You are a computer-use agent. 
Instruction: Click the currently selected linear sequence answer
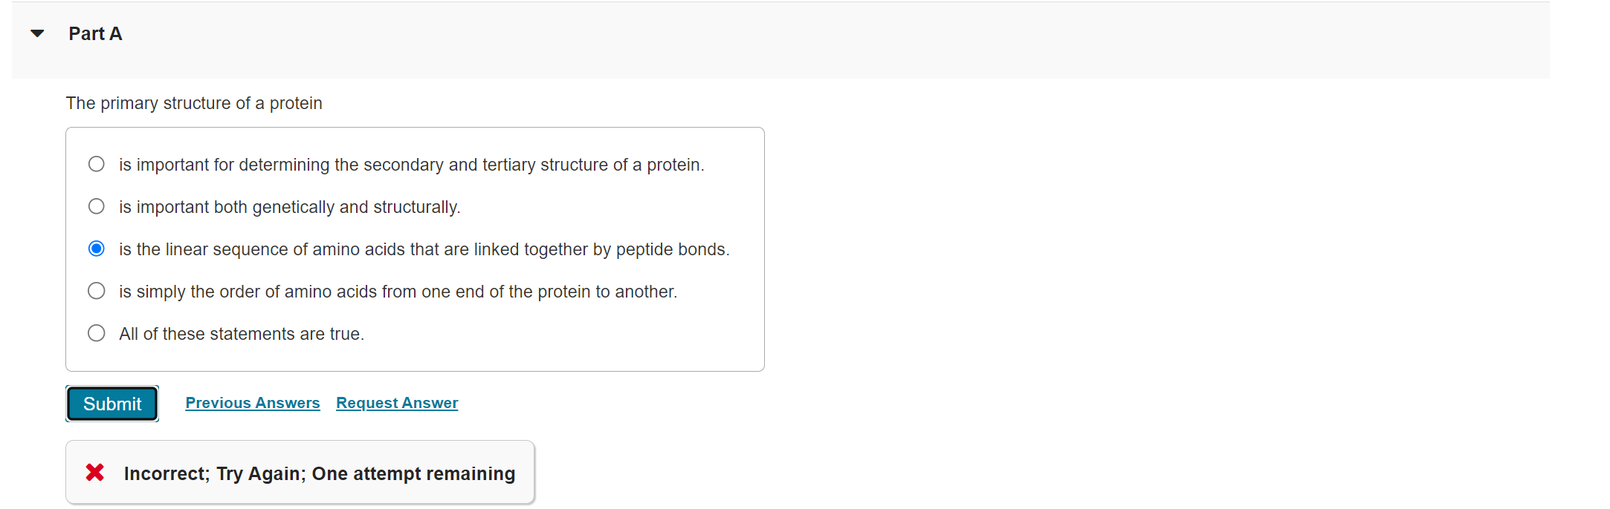pos(96,249)
